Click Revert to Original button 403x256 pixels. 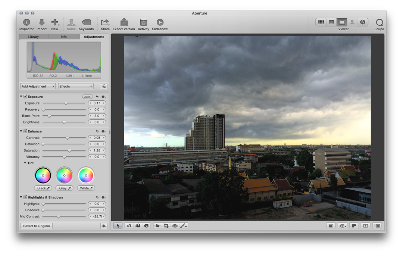point(37,226)
